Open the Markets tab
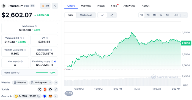192x100 pixels. click(86, 6)
